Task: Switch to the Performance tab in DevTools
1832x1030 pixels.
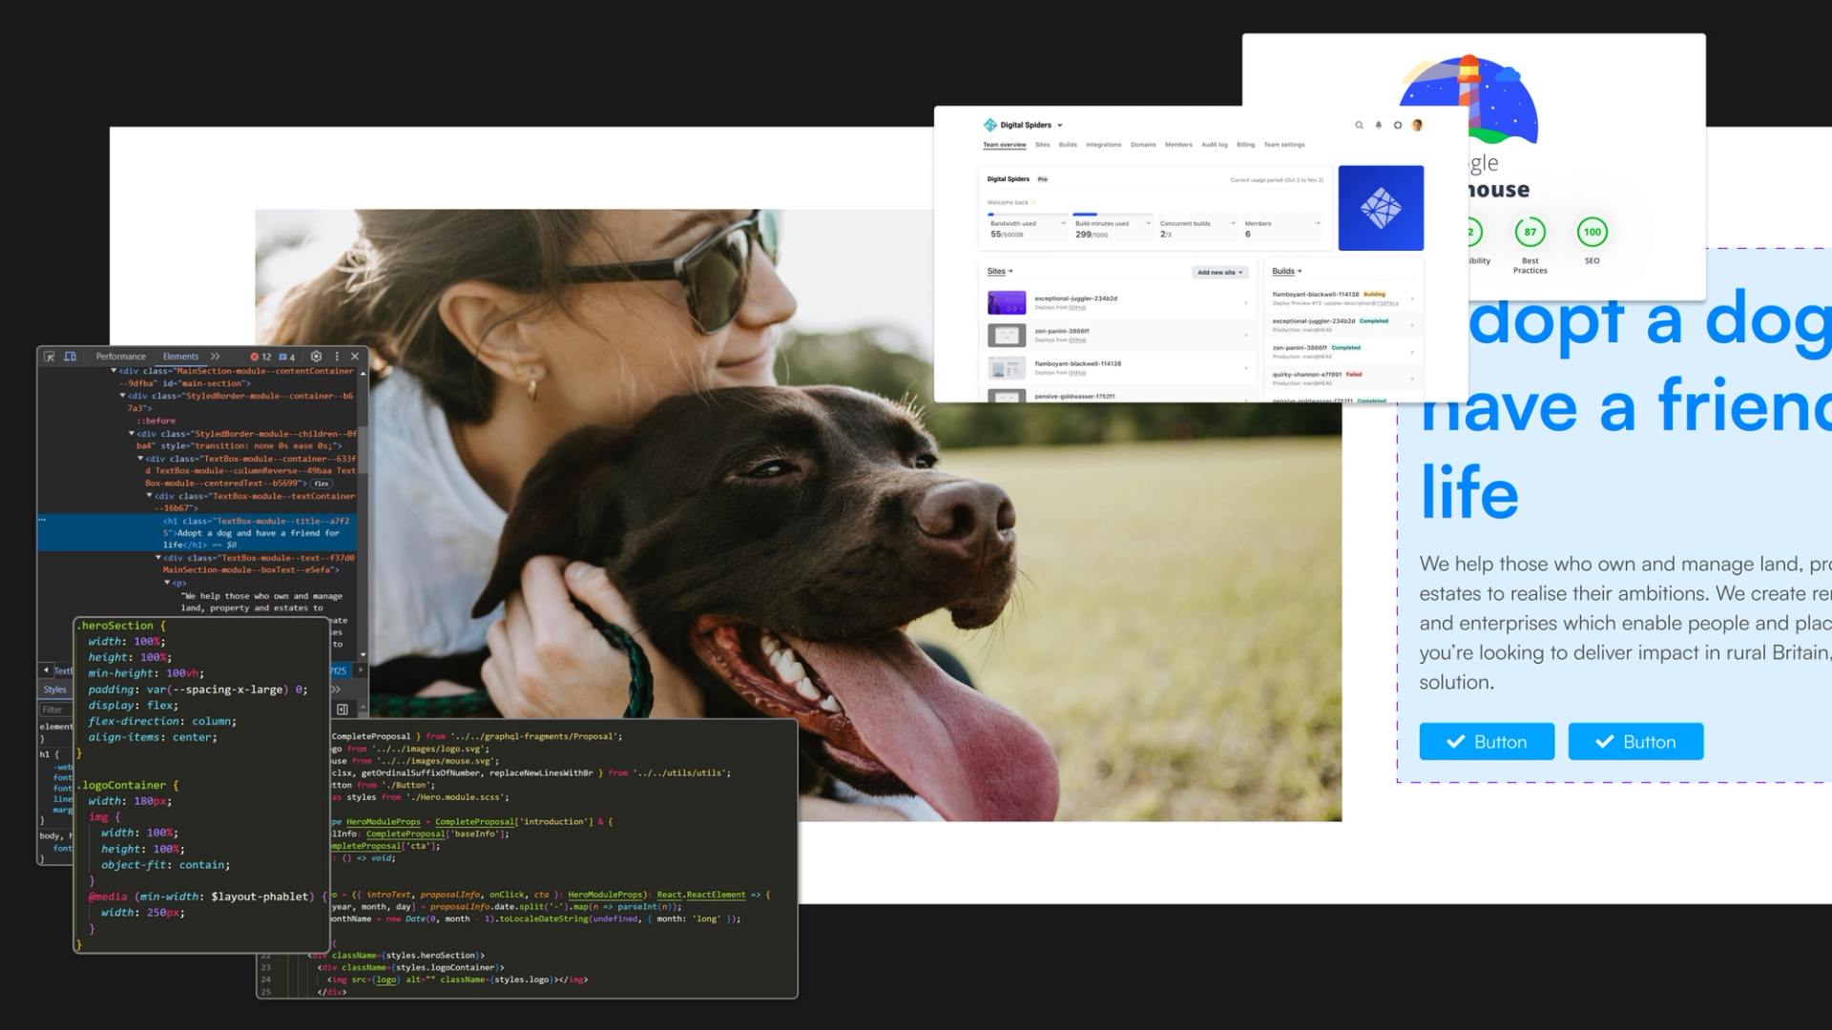Action: (x=120, y=357)
